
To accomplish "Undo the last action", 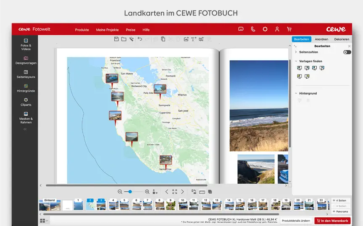I will (139, 39).
